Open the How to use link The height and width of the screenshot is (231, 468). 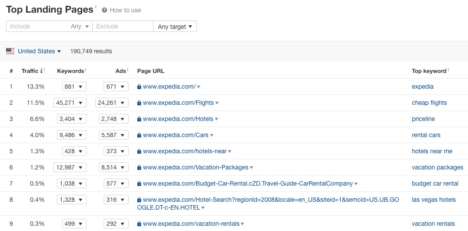(125, 10)
